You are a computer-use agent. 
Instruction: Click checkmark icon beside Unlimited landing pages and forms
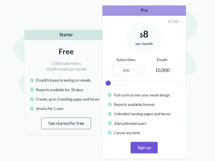(x=110, y=114)
